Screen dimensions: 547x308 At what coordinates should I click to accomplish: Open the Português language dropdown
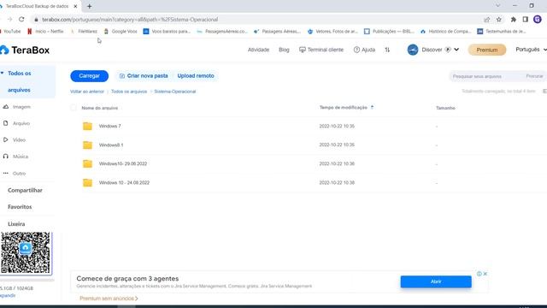pos(532,50)
